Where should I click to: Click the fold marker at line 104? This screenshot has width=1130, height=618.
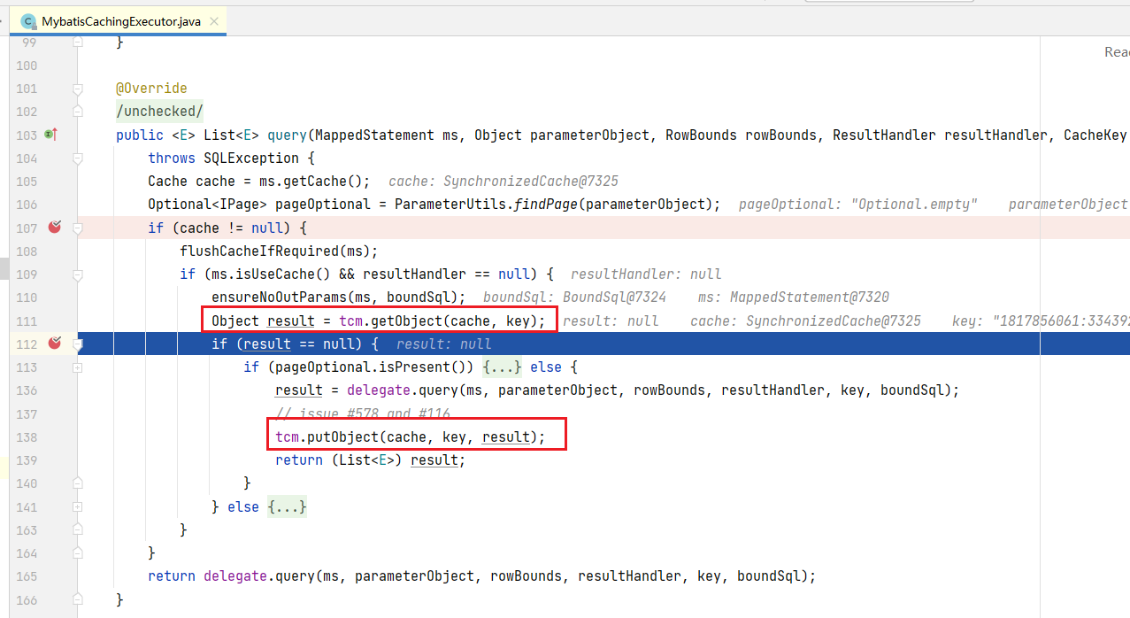78,158
